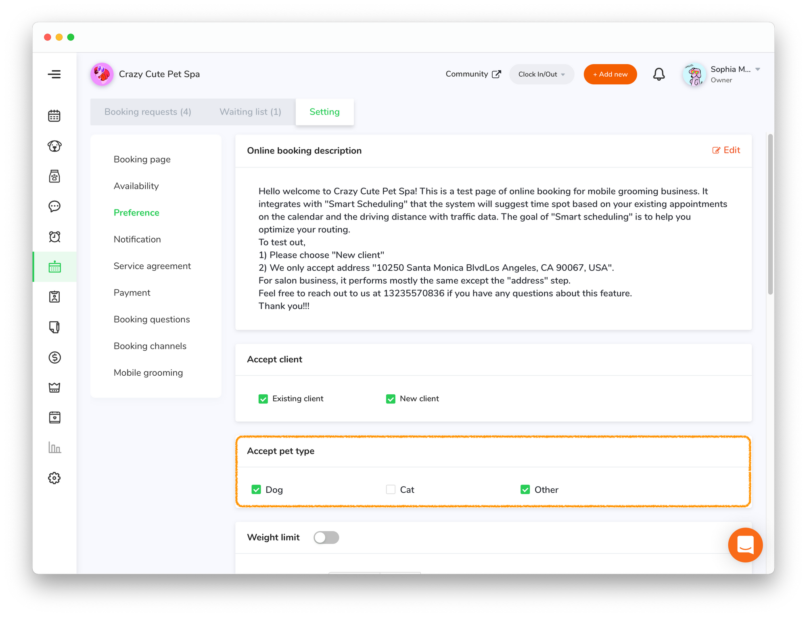Screen dimensions: 807x617
Task: Select the Setting tab
Action: pyautogui.click(x=324, y=112)
